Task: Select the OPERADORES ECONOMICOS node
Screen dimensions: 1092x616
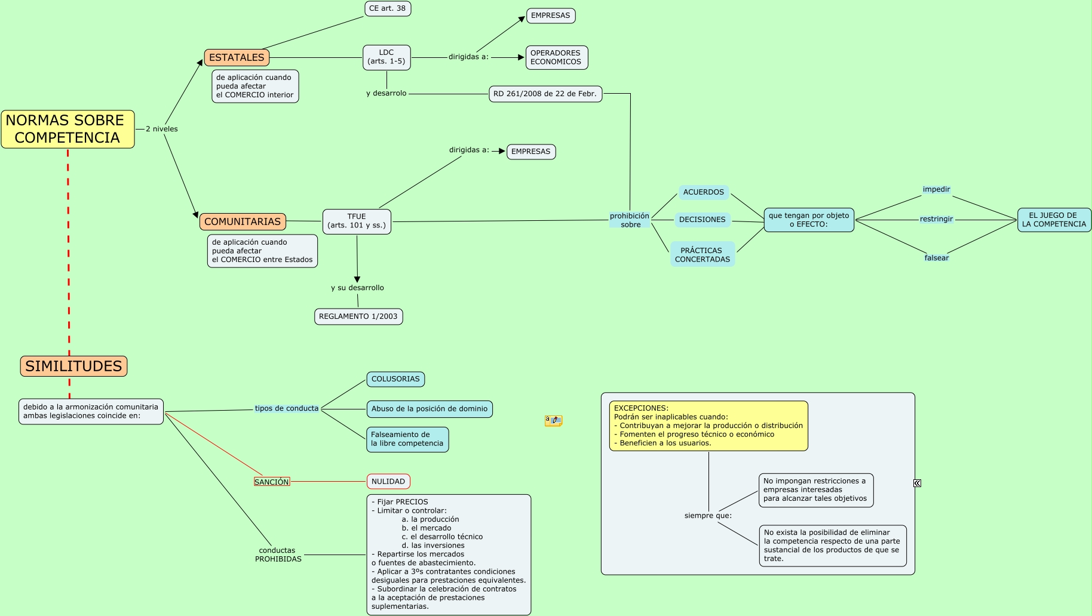Action: pos(556,57)
